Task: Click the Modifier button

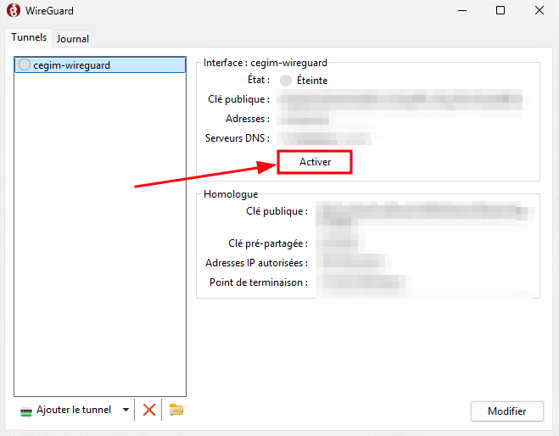Action: tap(506, 411)
